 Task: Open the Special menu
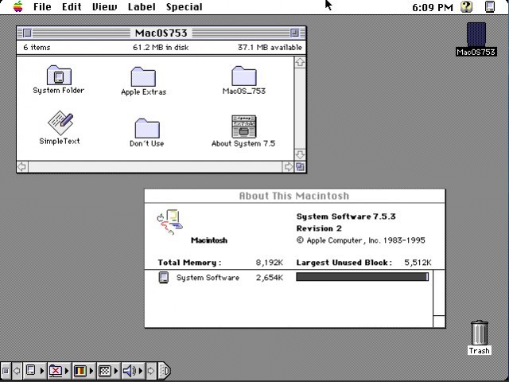184,7
